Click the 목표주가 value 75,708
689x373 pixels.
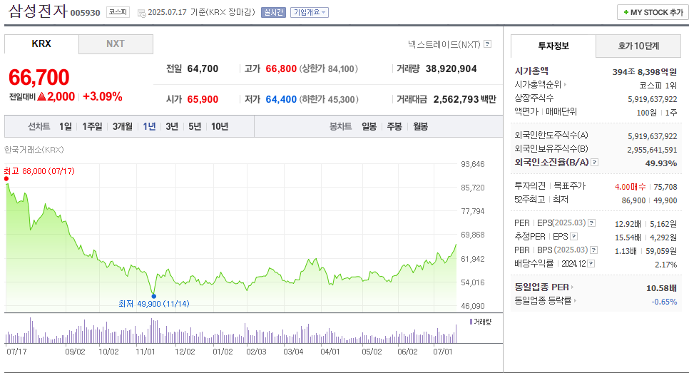click(665, 187)
